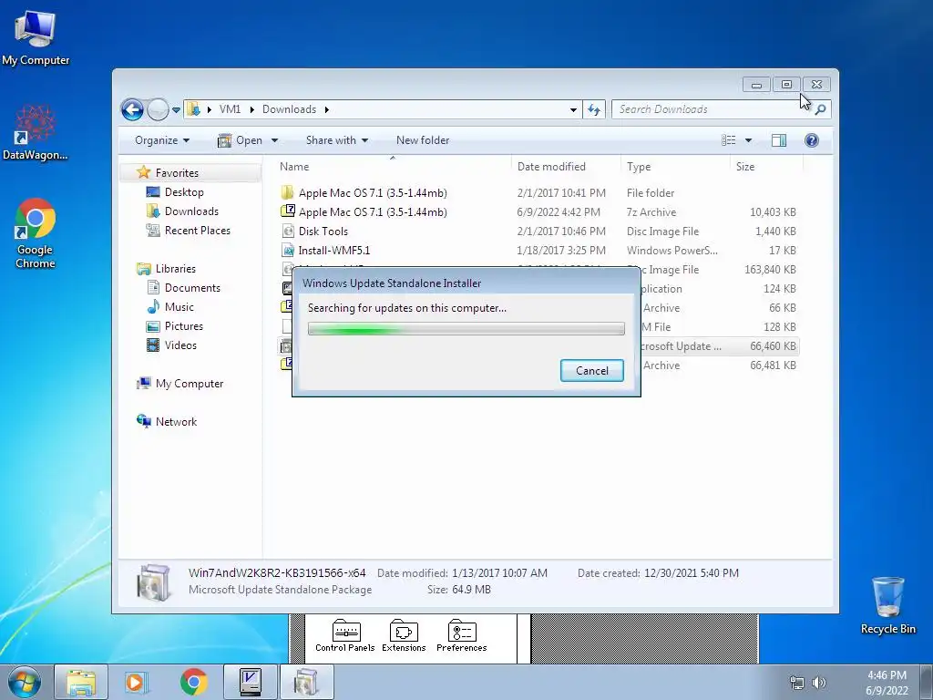Select Libraries in the navigation pane
The width and height of the screenshot is (933, 700).
175,269
